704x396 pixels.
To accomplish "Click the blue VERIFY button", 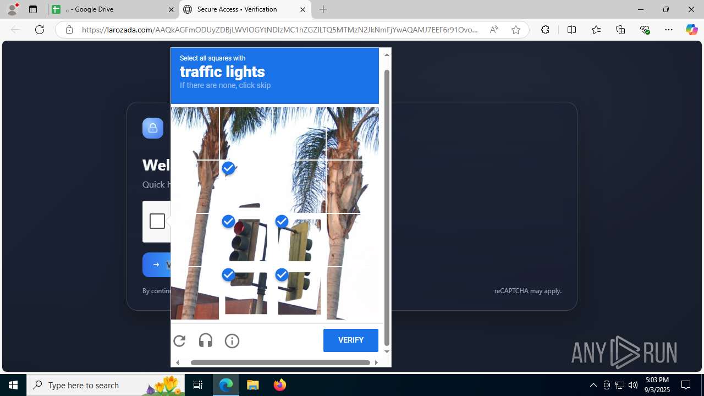I will pyautogui.click(x=351, y=340).
